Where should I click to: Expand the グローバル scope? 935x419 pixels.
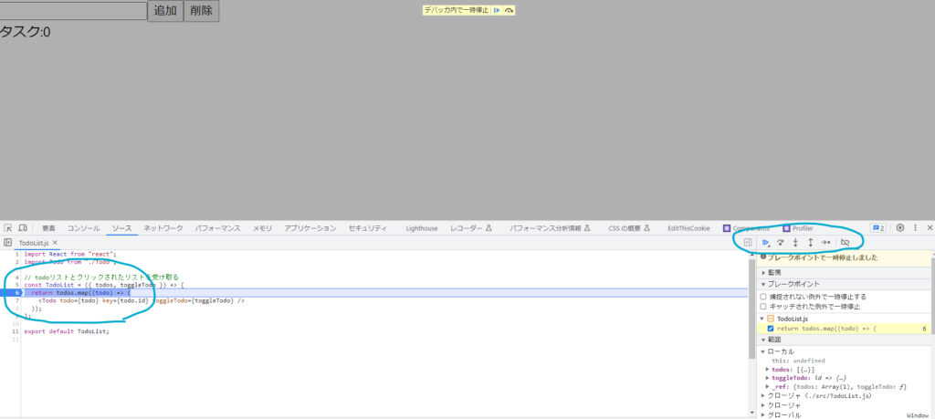(763, 414)
